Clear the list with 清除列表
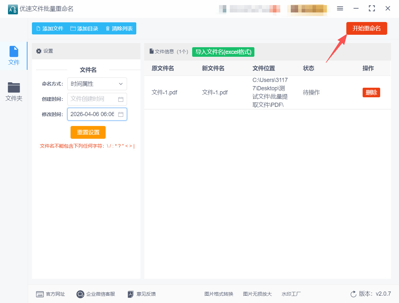The height and width of the screenshot is (303, 399). coord(119,28)
